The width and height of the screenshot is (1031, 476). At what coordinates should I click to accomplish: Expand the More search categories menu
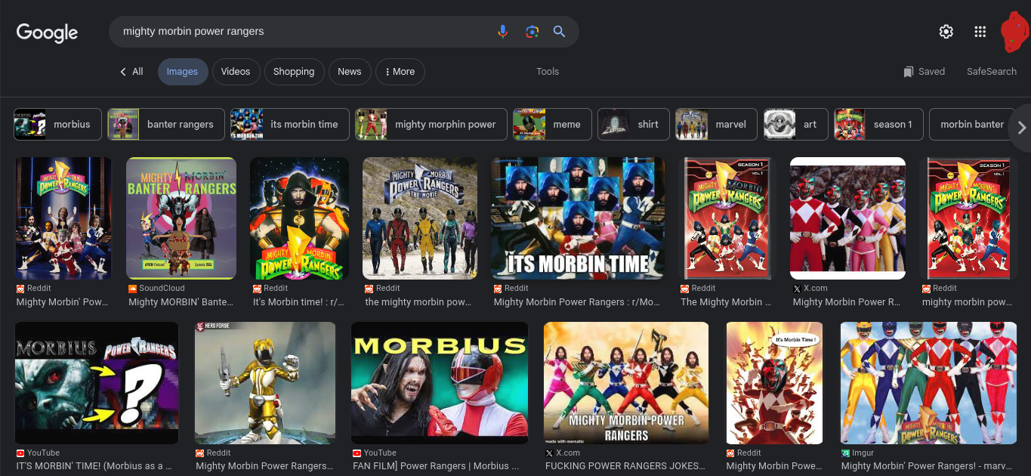tap(400, 72)
